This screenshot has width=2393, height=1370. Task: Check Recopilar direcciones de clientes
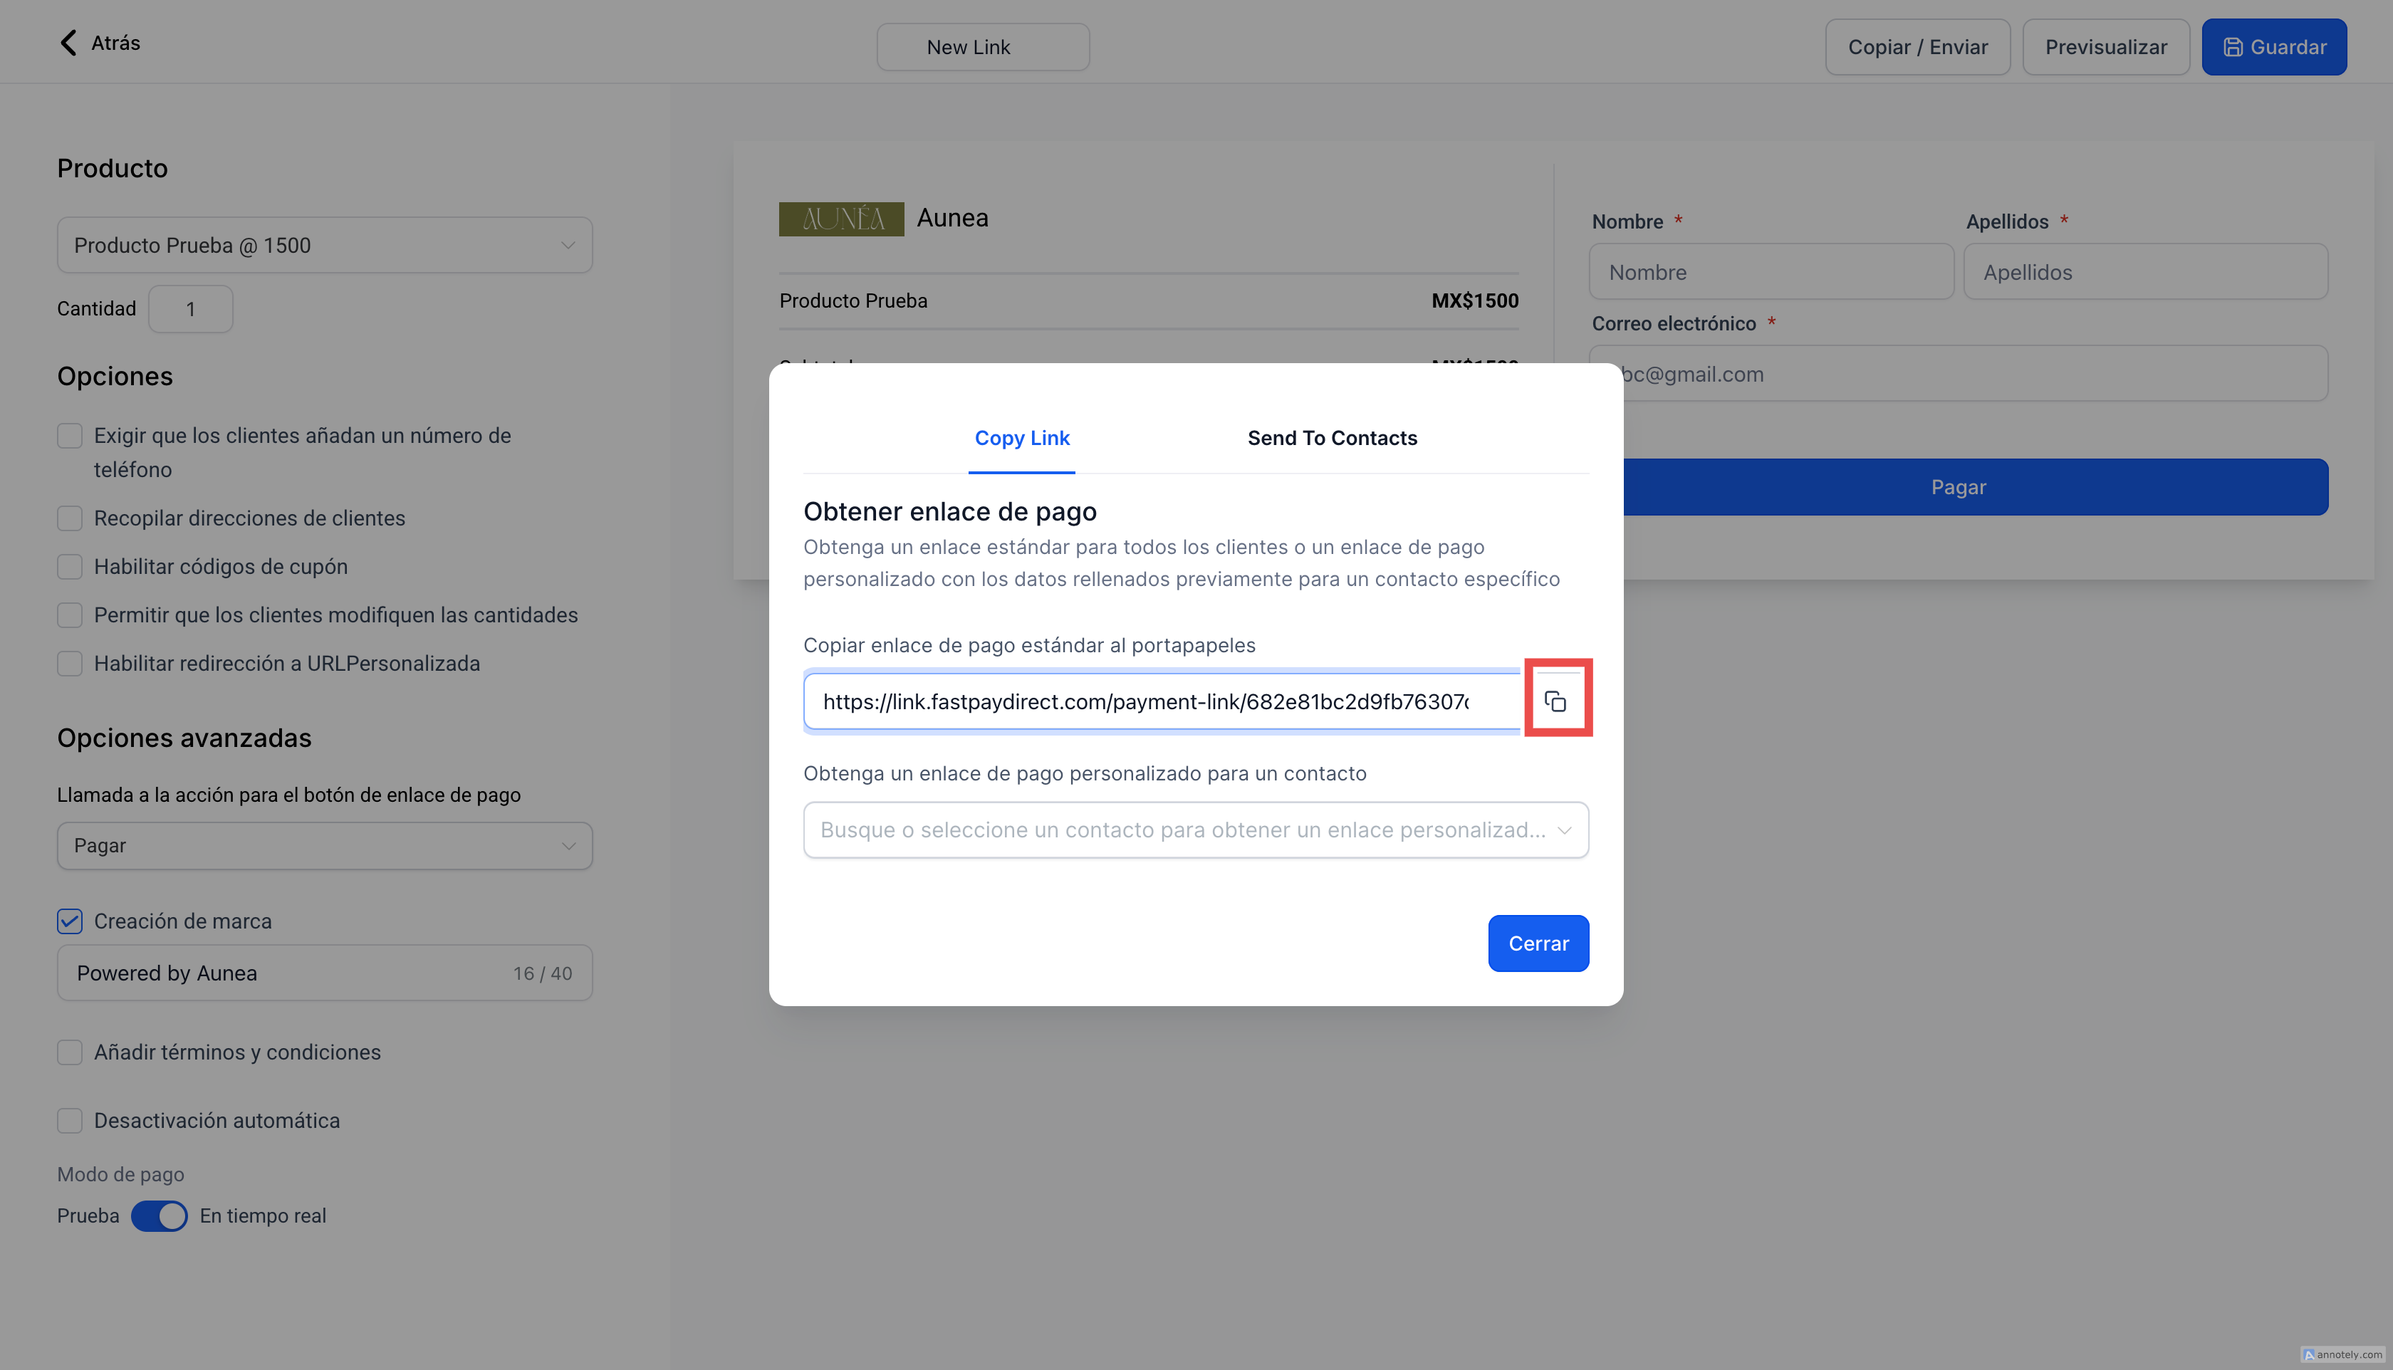click(70, 518)
